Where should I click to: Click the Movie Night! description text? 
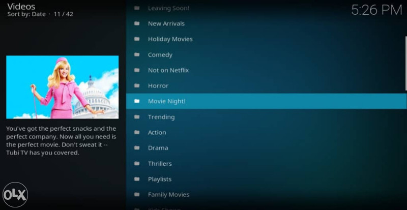tap(61, 141)
